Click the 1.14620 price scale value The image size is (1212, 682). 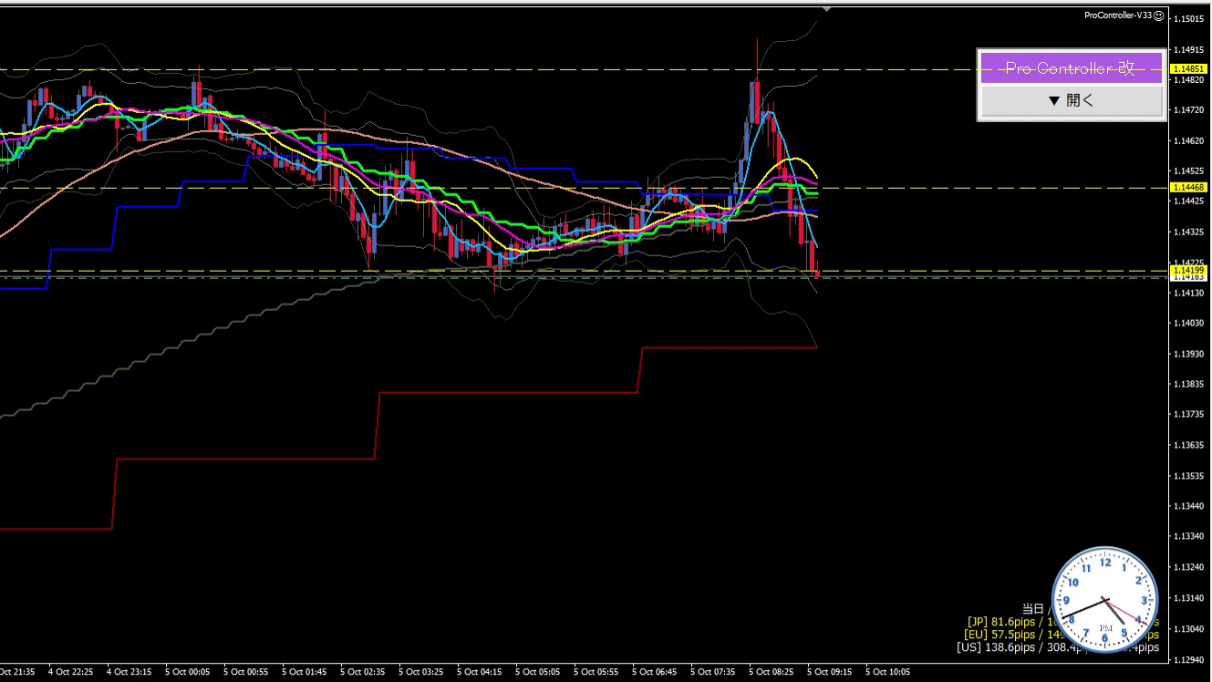click(1188, 140)
